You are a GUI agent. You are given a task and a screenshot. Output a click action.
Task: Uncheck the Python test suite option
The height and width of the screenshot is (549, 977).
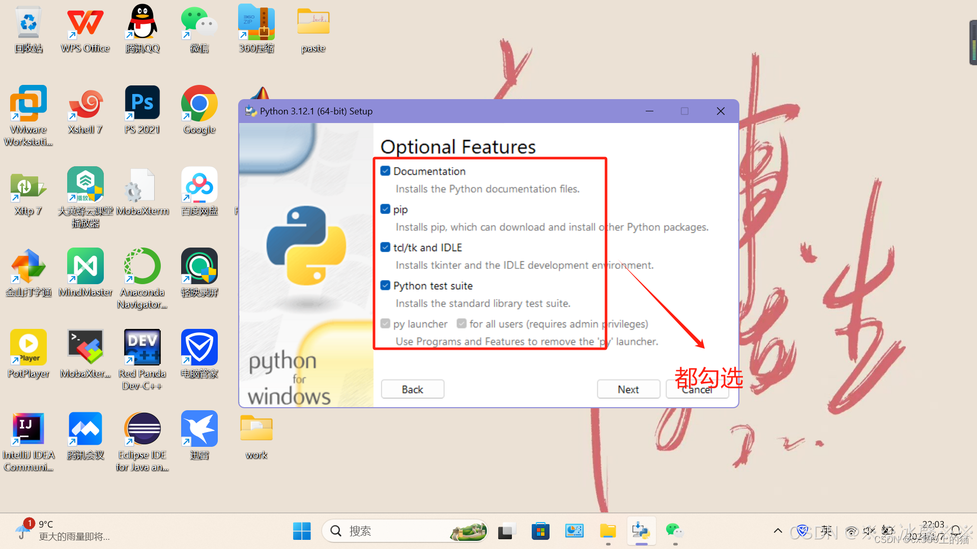coord(385,286)
